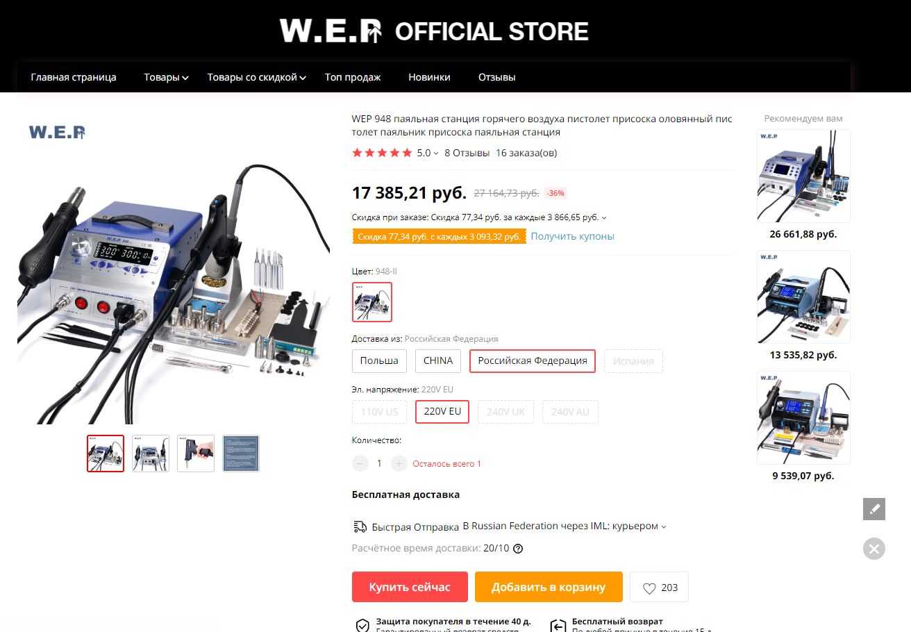This screenshot has width=911, height=632.
Task: Select shipping from Польша
Action: [x=379, y=361]
